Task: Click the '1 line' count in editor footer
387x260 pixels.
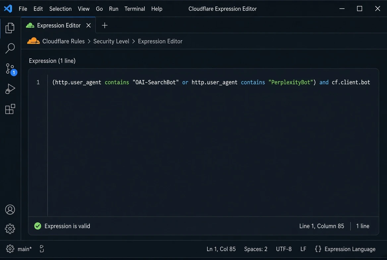Action: [x=362, y=226]
